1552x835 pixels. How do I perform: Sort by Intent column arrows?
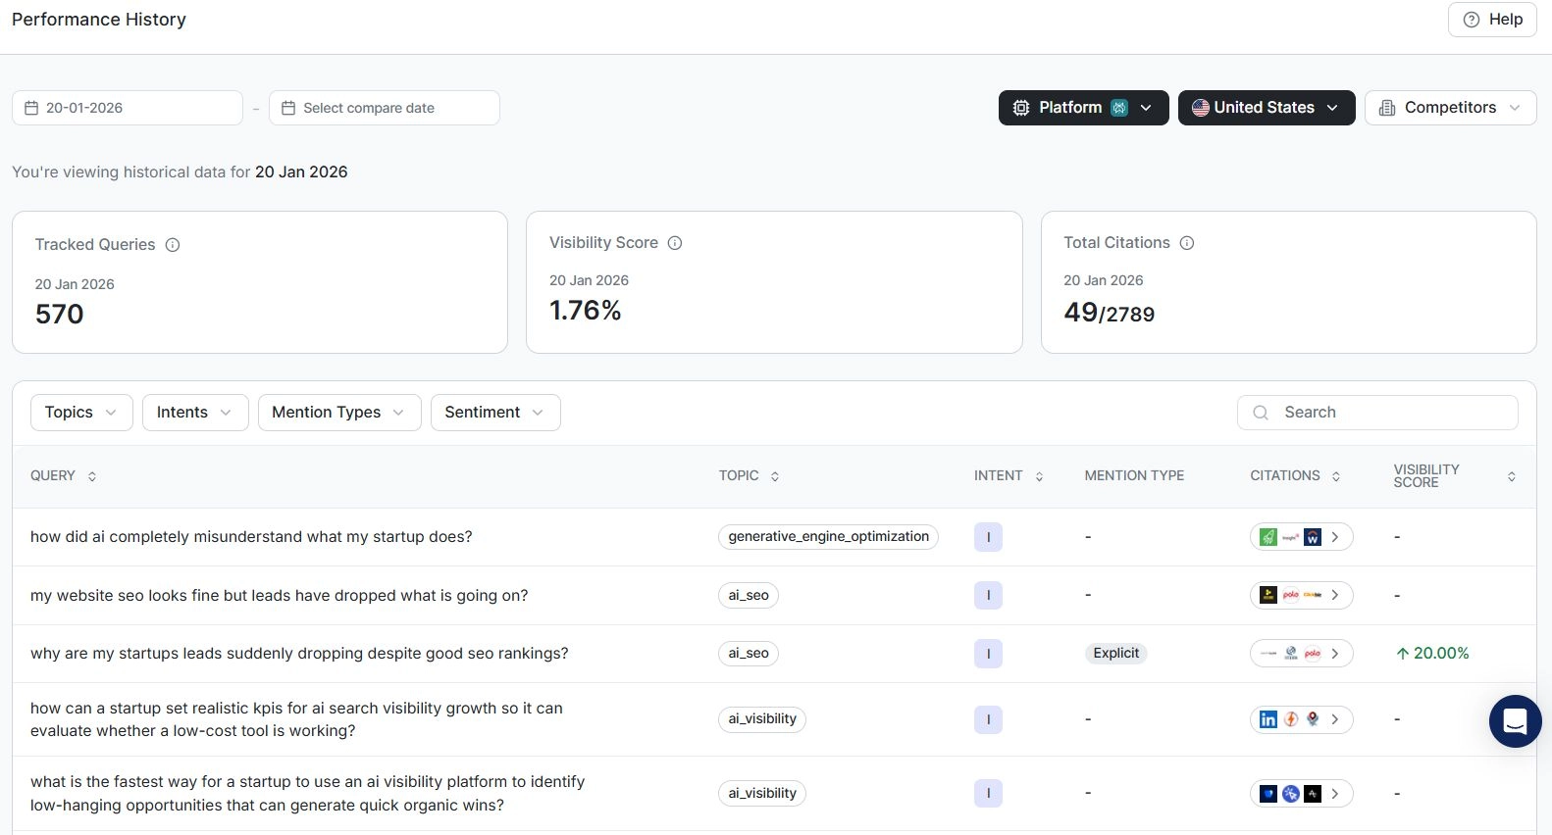(1039, 476)
